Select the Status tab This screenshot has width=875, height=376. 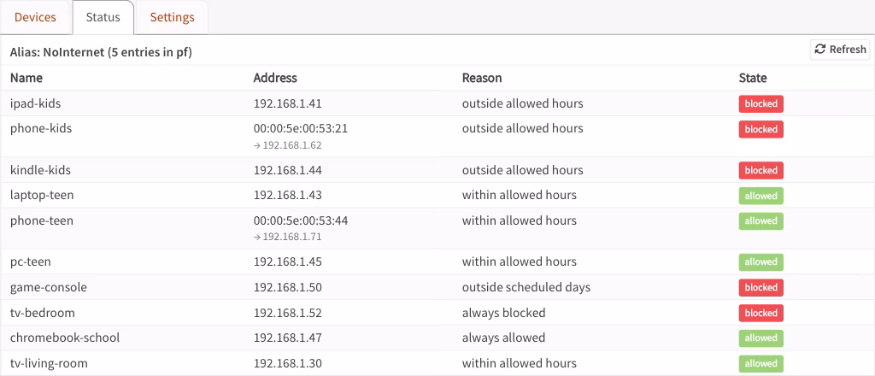[x=103, y=17]
